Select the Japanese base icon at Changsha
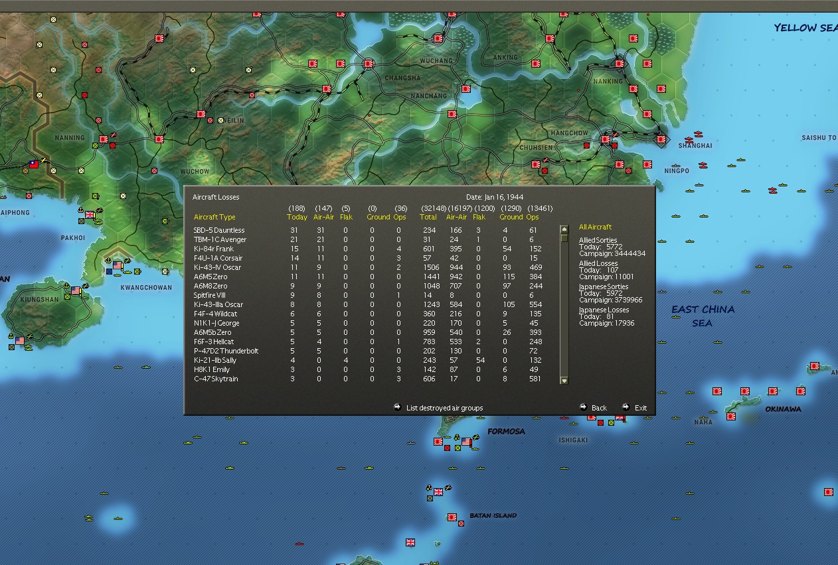 click(x=369, y=64)
